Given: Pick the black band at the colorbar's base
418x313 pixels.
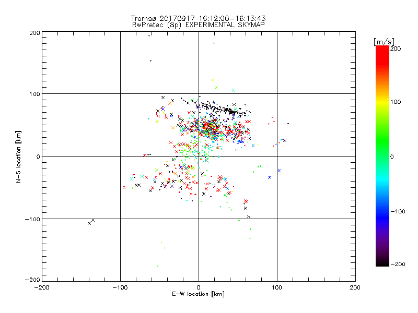Looking at the screenshot, I should tap(382, 262).
